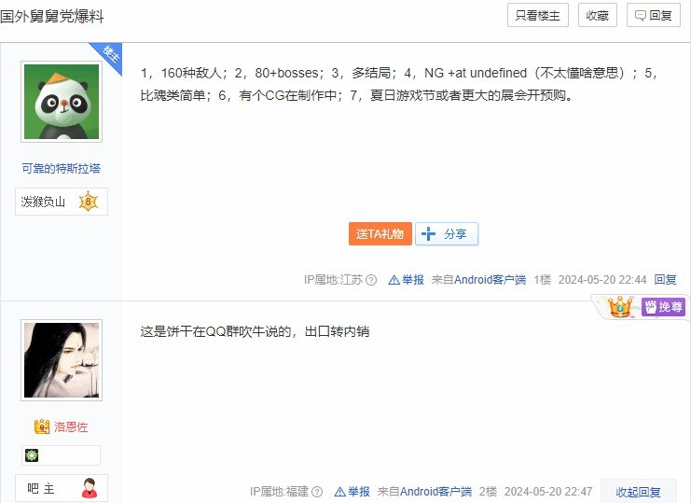Open the panda avatar of 可靠的特斯拉塔

click(x=62, y=102)
